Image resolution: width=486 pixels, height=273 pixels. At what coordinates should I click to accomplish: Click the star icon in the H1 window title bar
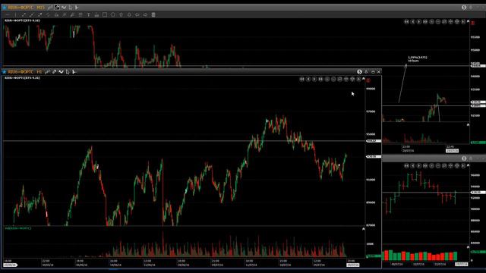tap(5, 72)
